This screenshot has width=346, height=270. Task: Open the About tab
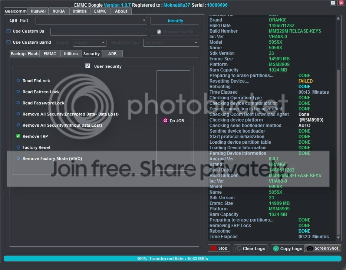coord(121,11)
